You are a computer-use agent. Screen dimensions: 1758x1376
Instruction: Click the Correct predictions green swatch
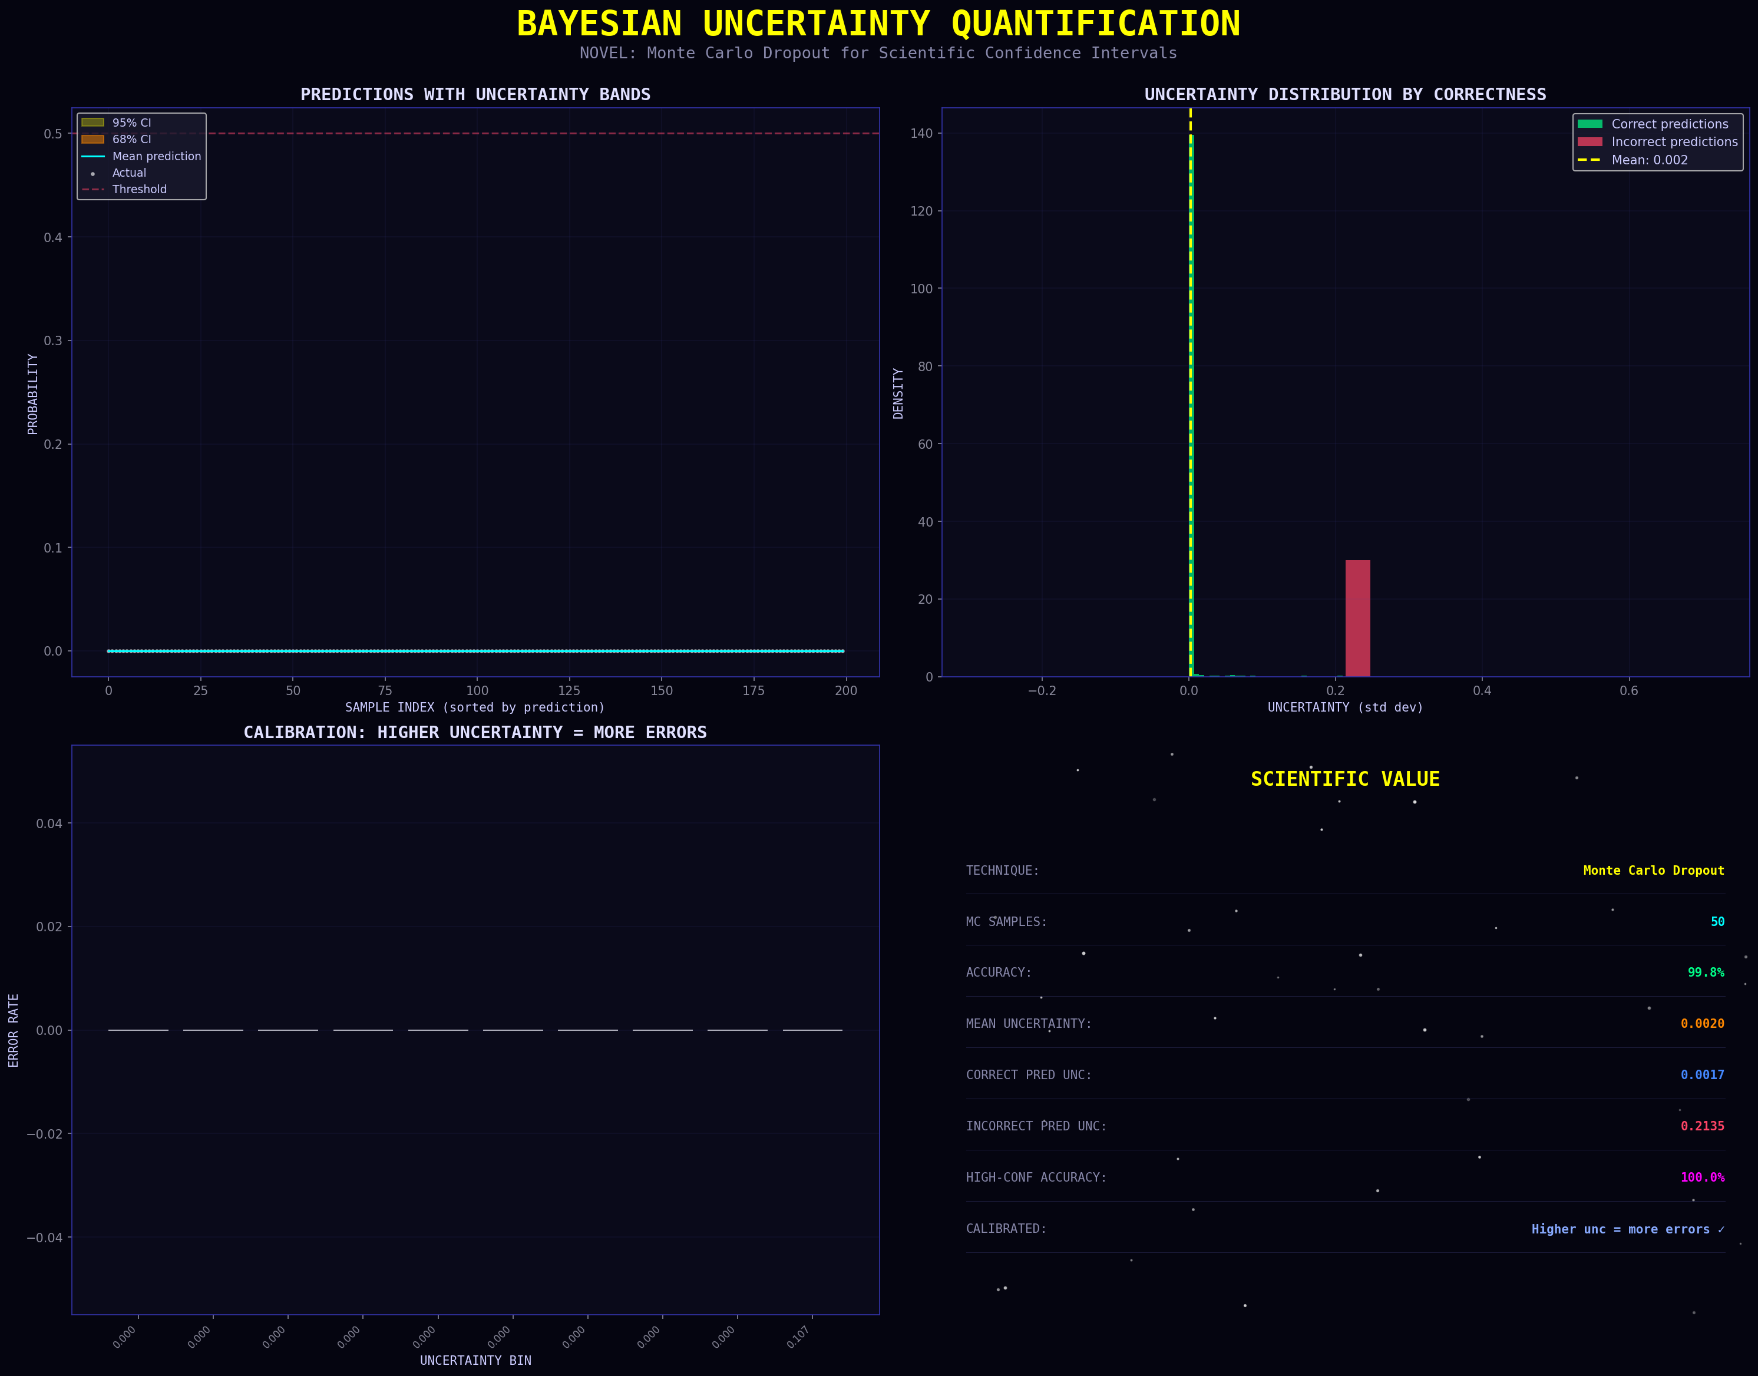click(x=1590, y=124)
